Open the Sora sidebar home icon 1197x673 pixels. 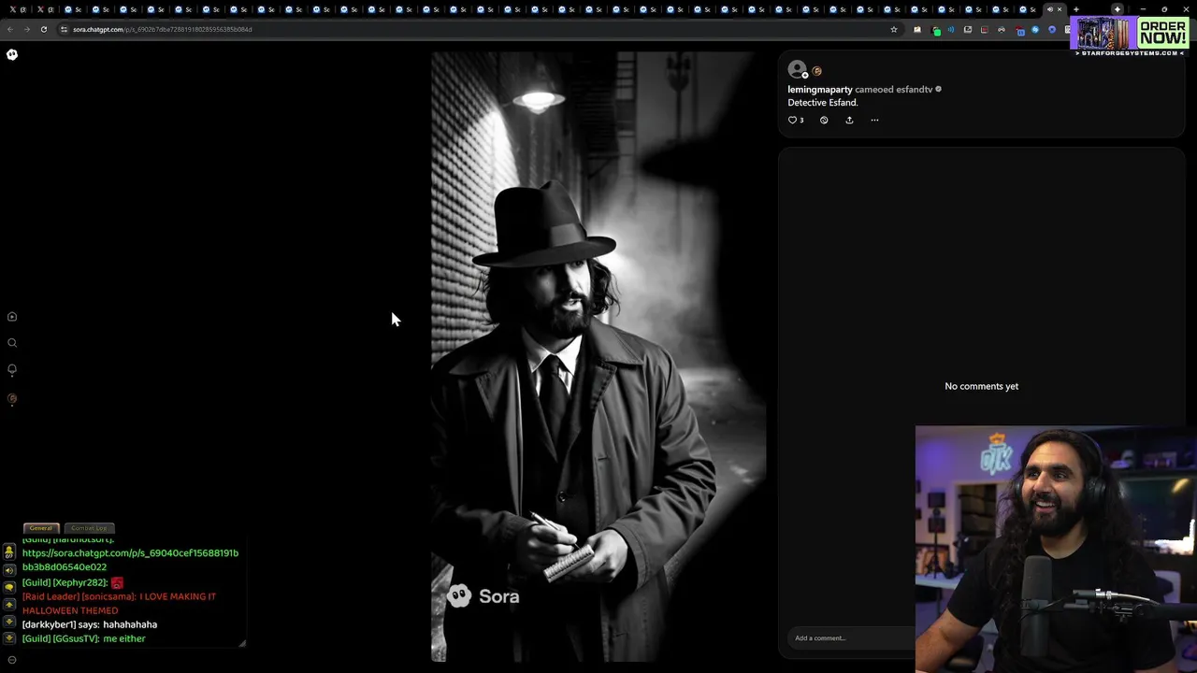[12, 317]
